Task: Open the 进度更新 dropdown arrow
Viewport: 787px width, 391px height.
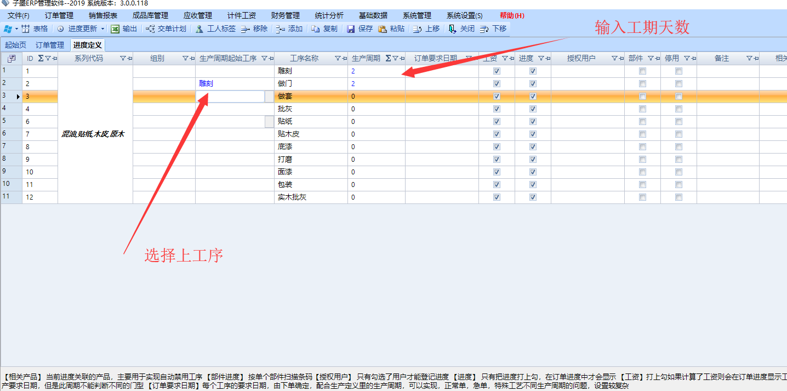Action: pos(102,29)
